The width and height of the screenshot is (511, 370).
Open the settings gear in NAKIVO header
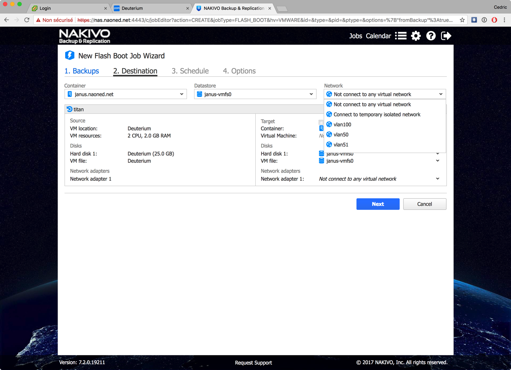point(416,36)
